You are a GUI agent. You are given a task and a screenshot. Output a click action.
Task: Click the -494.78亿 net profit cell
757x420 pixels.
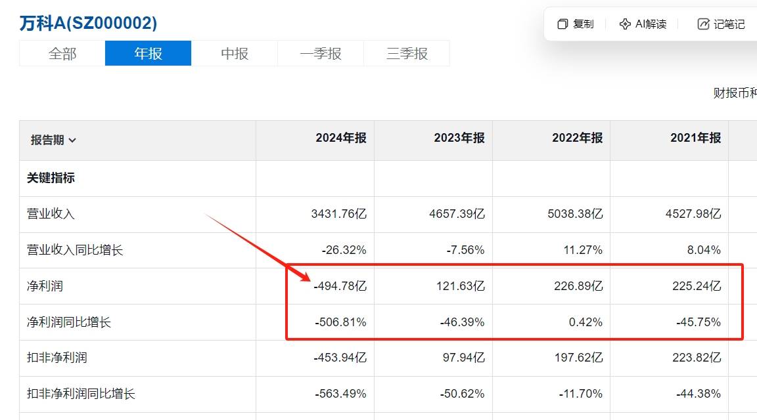(340, 286)
